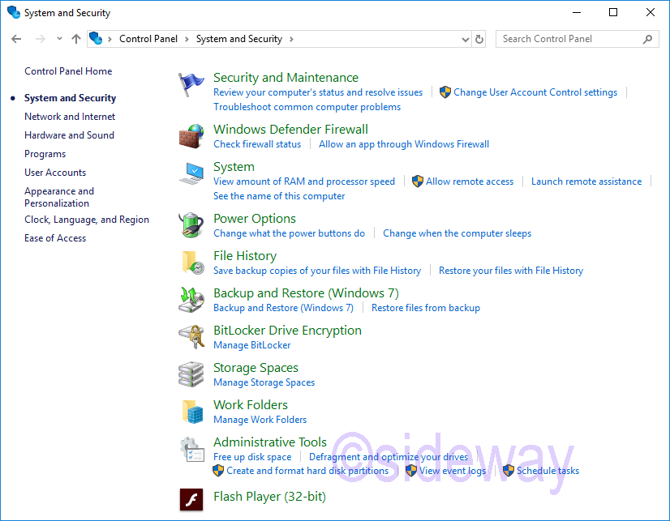Open Change User Account Control settings

coord(535,92)
